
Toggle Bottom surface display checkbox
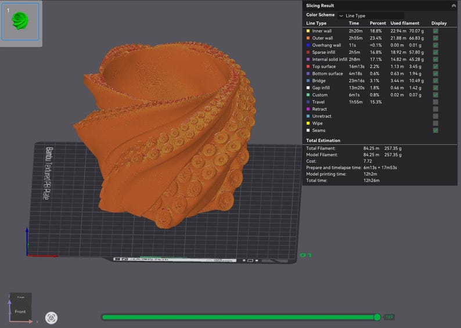[x=435, y=74]
